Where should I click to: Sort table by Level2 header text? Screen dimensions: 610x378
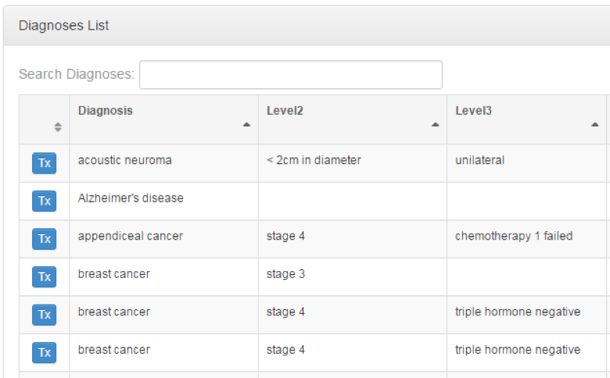click(285, 111)
